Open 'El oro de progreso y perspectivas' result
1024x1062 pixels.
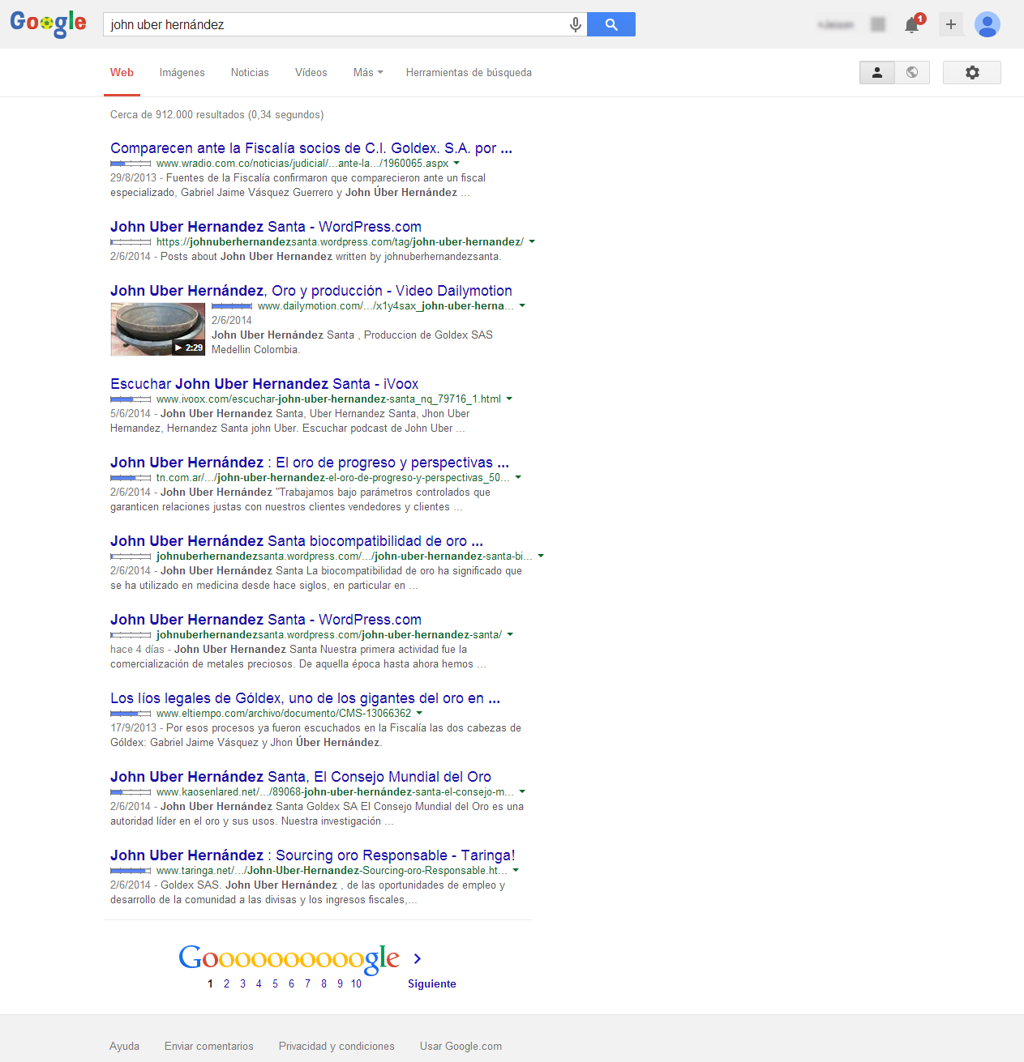[310, 463]
